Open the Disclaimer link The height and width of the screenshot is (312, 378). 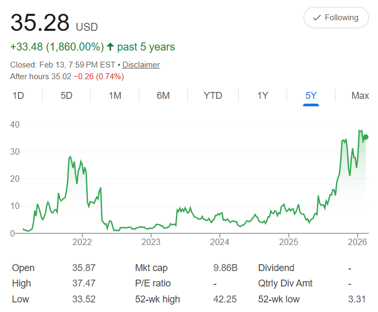tap(141, 65)
